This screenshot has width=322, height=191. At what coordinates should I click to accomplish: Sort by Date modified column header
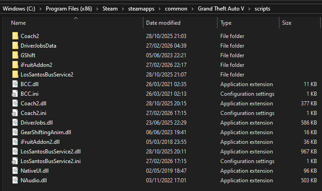pyautogui.click(x=163, y=23)
